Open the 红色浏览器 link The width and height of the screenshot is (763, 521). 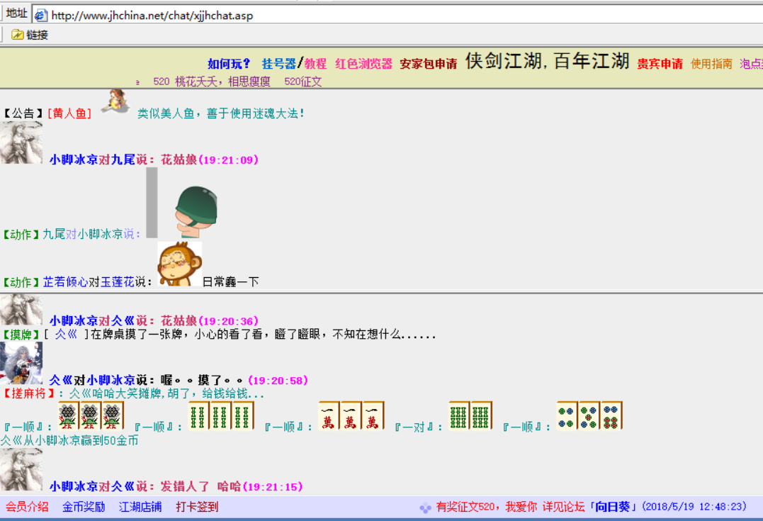tap(363, 64)
